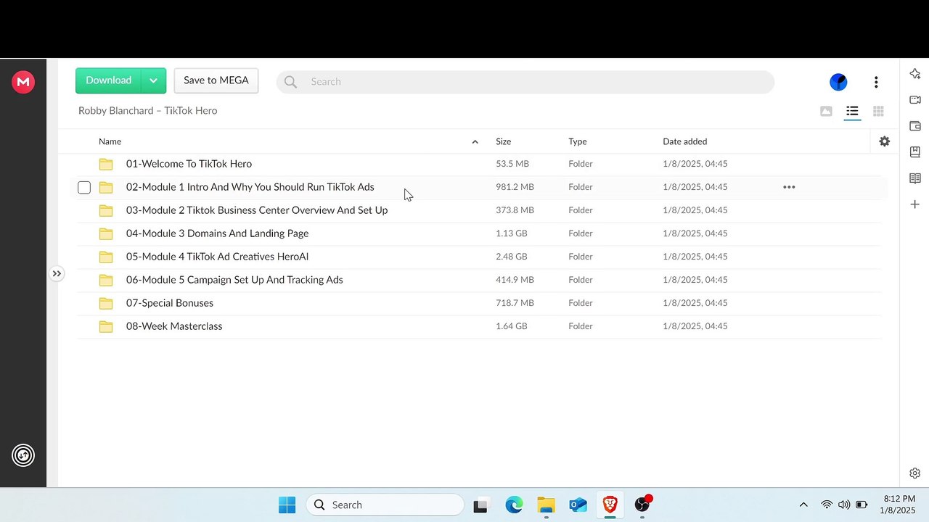Open the 08-Week Masterclass folder
The image size is (929, 522).
tap(174, 326)
